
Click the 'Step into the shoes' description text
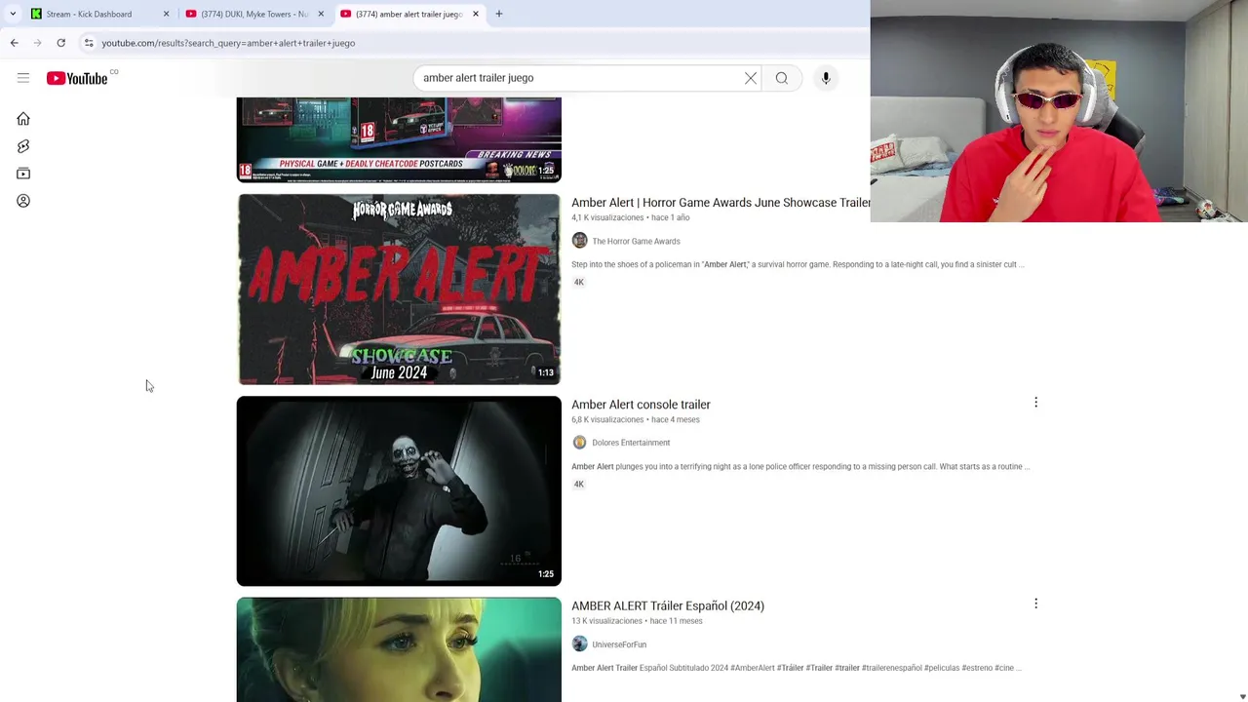point(798,264)
